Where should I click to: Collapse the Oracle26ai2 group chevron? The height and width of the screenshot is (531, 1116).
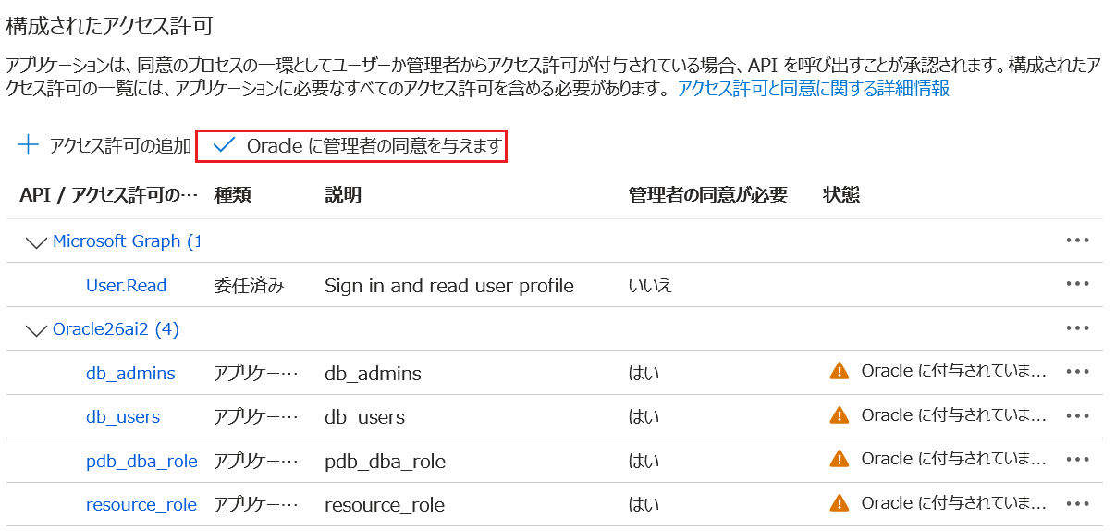pos(37,330)
